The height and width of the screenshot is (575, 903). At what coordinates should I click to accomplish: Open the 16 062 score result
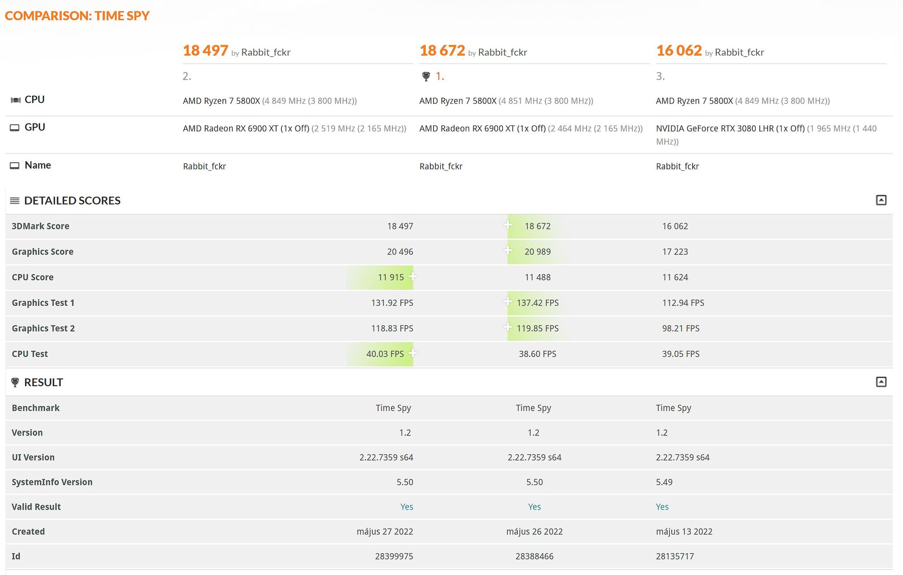[x=679, y=50]
